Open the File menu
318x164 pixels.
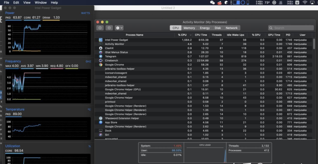[6, 3]
